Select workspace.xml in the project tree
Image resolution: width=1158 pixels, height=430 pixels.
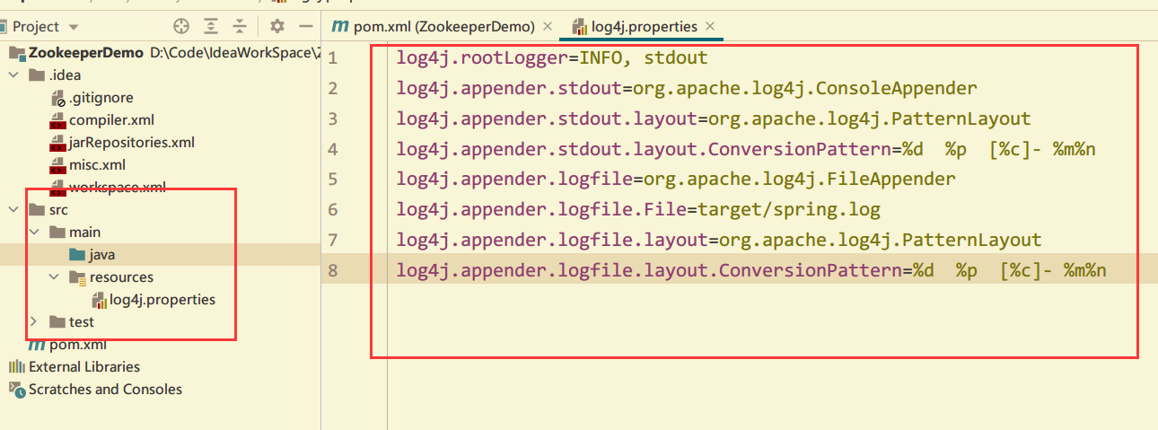(x=118, y=188)
